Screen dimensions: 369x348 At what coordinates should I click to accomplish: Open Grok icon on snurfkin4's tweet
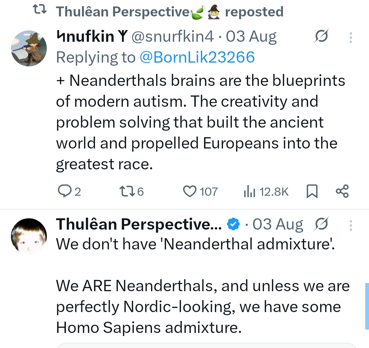(321, 36)
